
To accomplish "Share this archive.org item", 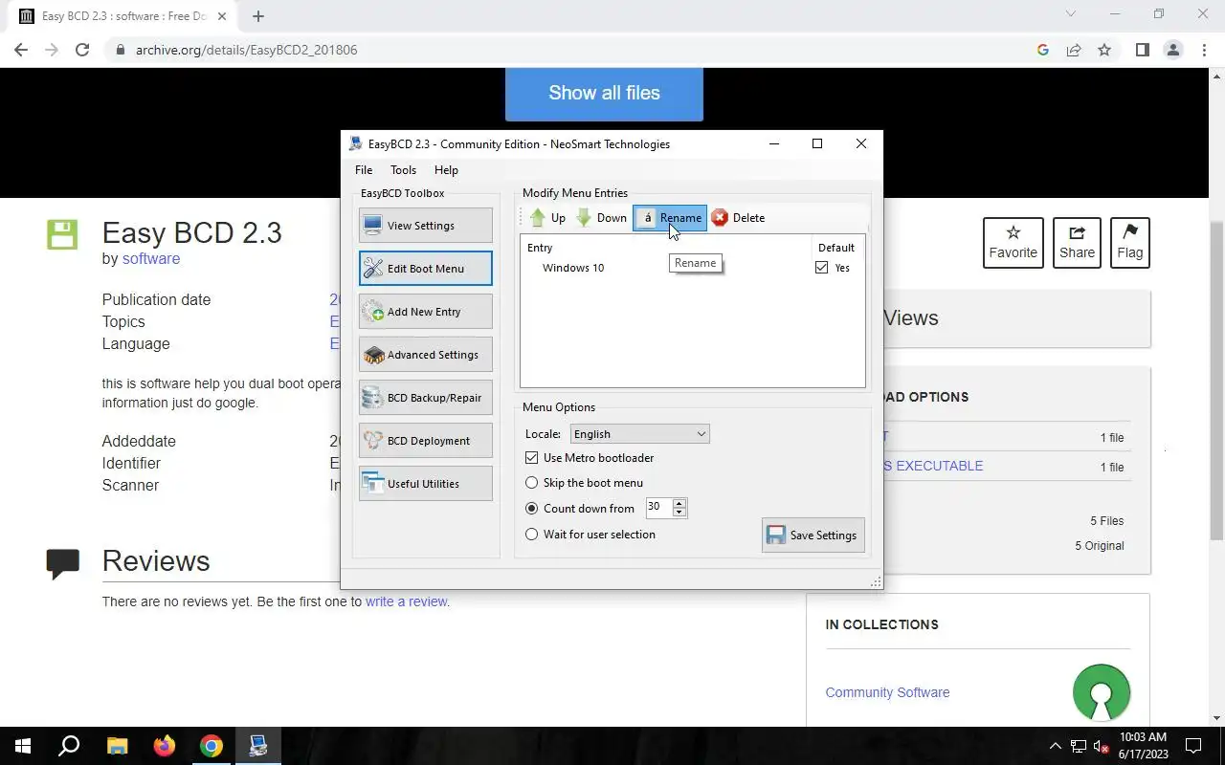I will (x=1077, y=243).
